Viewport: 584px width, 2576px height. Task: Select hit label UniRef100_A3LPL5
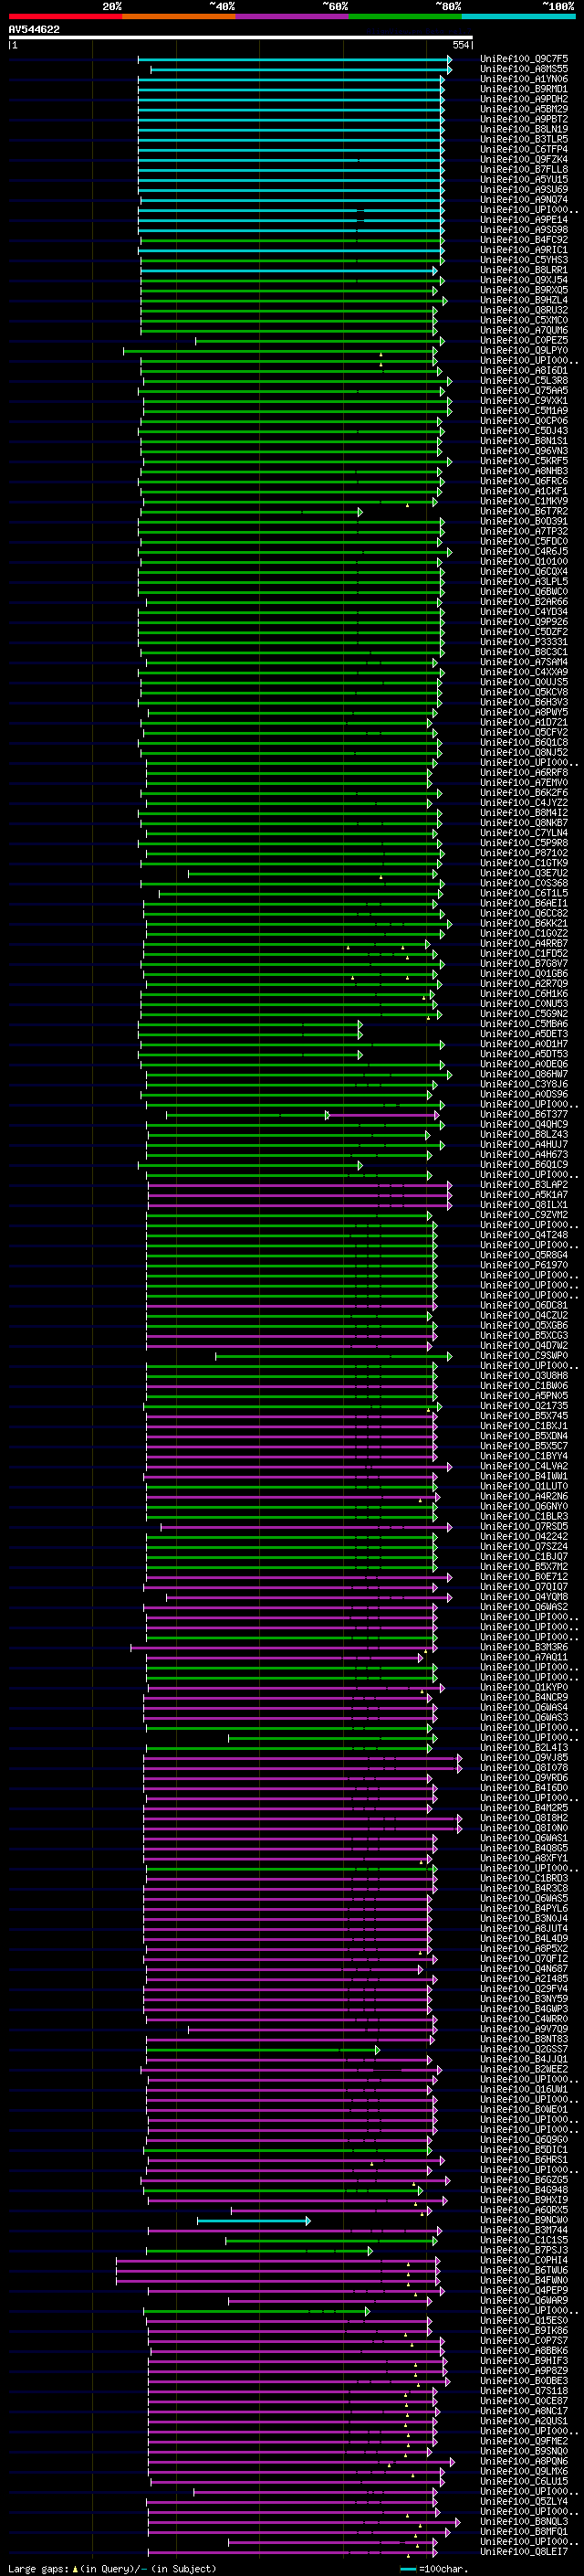524,582
